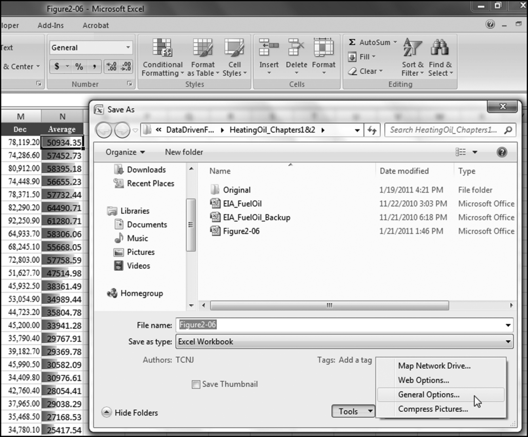Image resolution: width=528 pixels, height=437 pixels.
Task: Sort files by the Name column header
Action: pyautogui.click(x=220, y=171)
